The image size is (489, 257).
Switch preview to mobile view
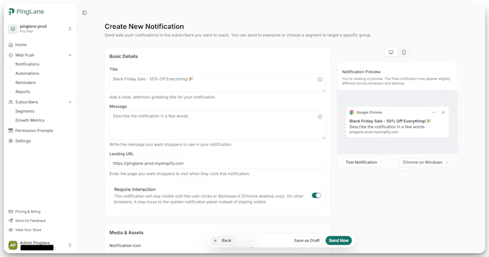404,52
